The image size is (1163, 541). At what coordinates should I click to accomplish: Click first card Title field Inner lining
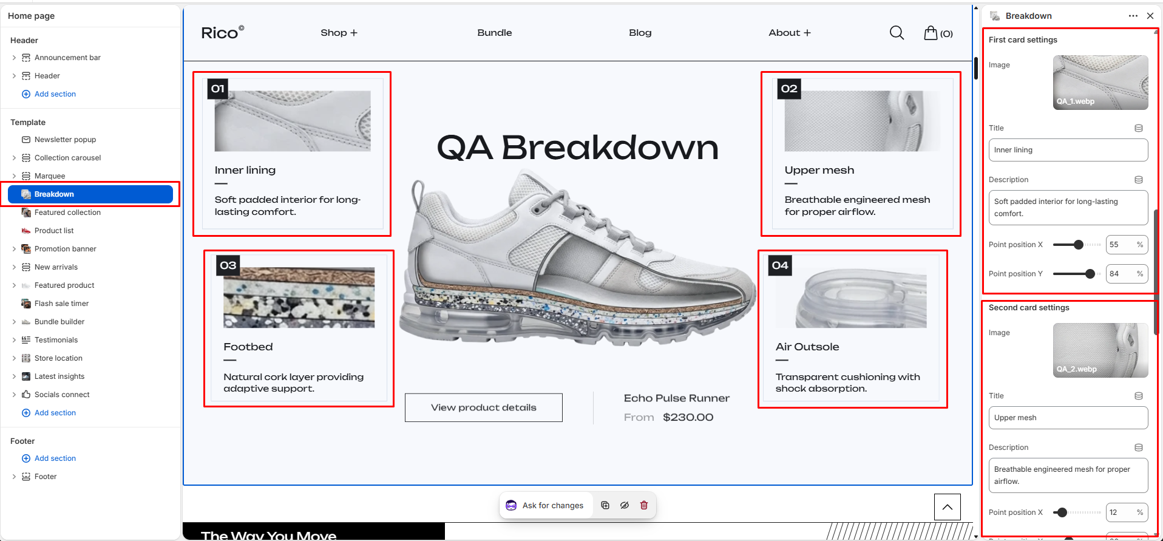[x=1068, y=150]
